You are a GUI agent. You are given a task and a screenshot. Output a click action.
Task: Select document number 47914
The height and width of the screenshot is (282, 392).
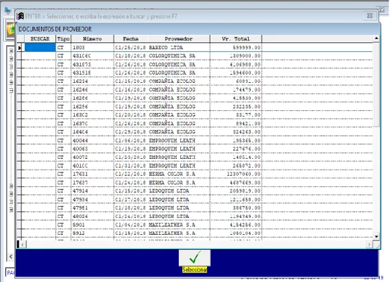point(80,191)
